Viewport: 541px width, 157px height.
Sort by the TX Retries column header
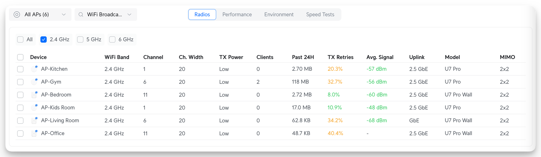[x=340, y=57]
